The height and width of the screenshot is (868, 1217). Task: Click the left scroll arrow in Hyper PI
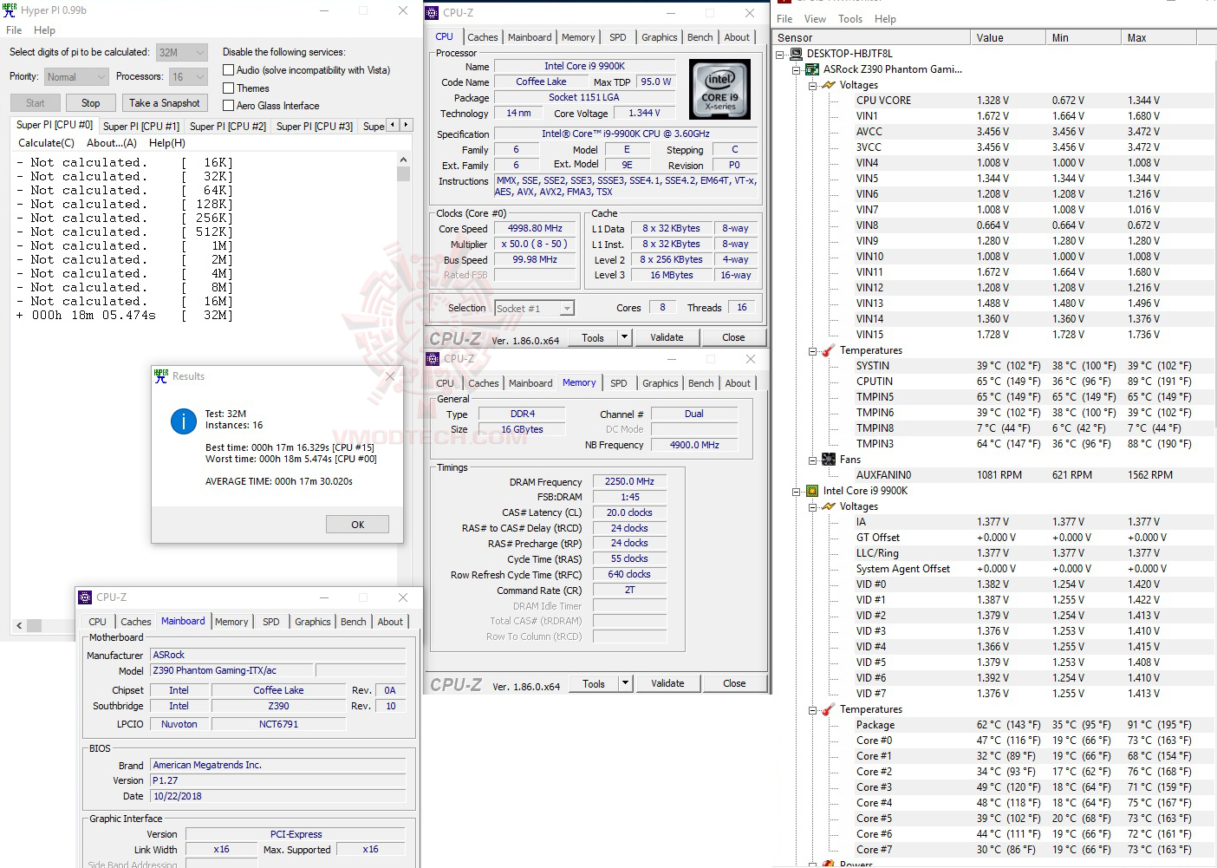(x=19, y=625)
